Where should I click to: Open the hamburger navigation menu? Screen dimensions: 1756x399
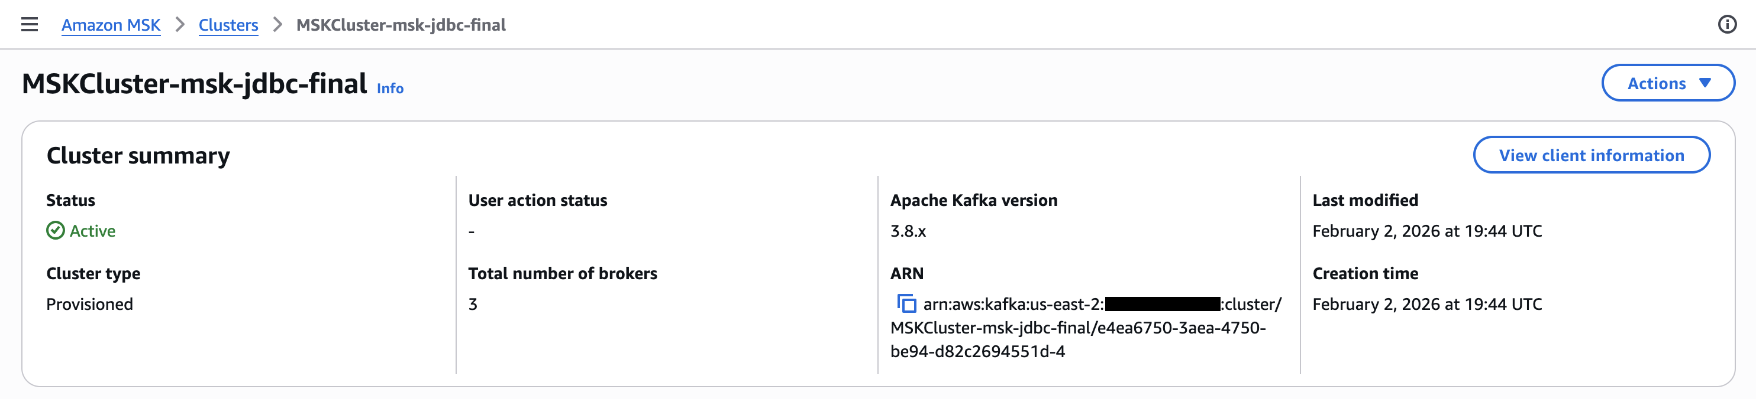coord(30,25)
